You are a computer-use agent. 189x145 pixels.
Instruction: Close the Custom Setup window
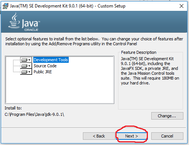tap(182, 6)
